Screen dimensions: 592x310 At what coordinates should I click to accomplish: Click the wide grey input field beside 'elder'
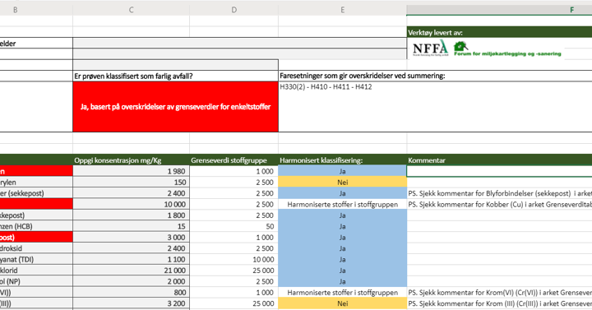(240, 43)
